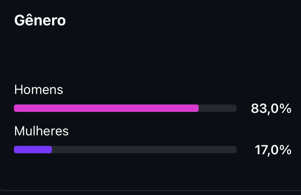Click the 17,0% percentage value
The height and width of the screenshot is (195, 301).
[x=273, y=150]
